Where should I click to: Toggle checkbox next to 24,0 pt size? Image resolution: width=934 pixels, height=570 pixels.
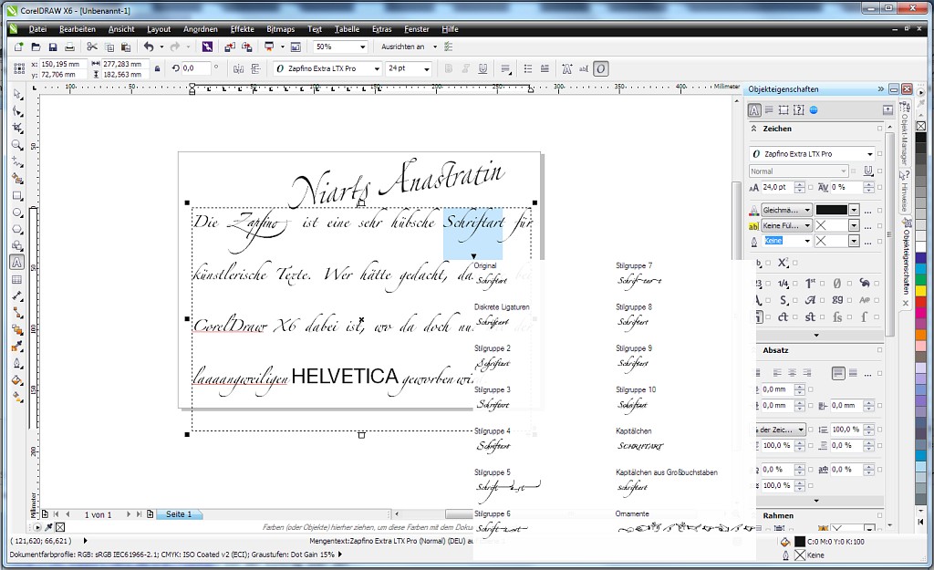click(x=811, y=187)
